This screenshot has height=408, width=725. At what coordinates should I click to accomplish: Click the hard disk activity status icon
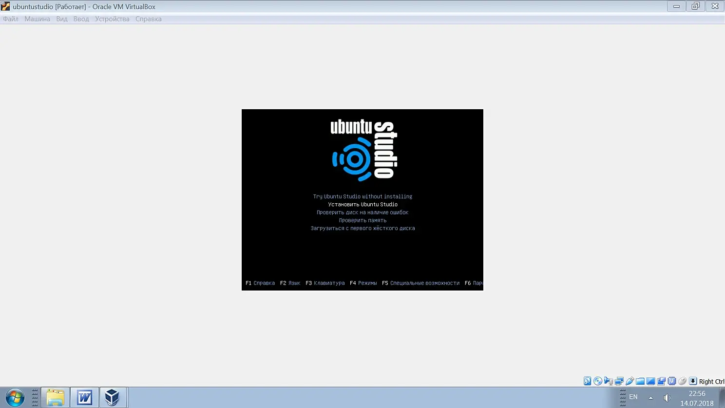(588, 381)
